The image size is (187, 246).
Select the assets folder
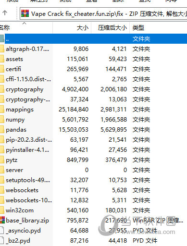tap(14, 59)
